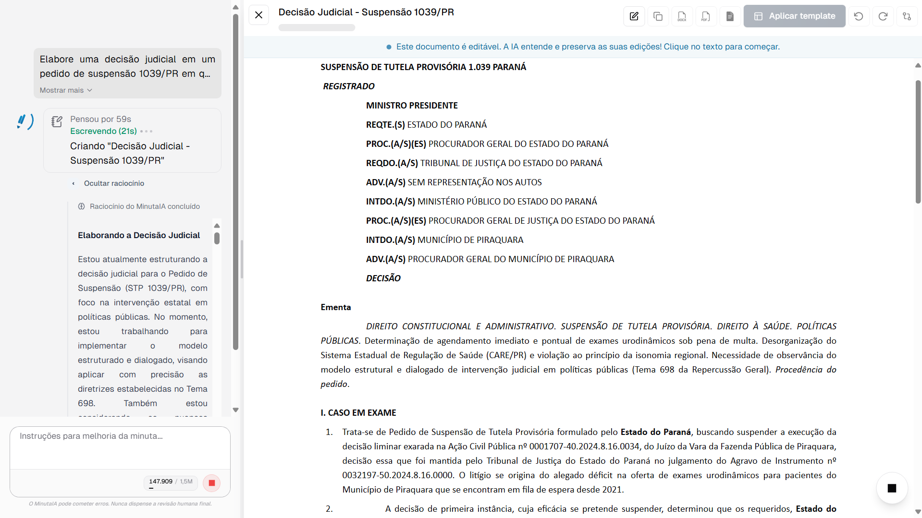
Task: Open the filled document page icon
Action: [x=730, y=16]
